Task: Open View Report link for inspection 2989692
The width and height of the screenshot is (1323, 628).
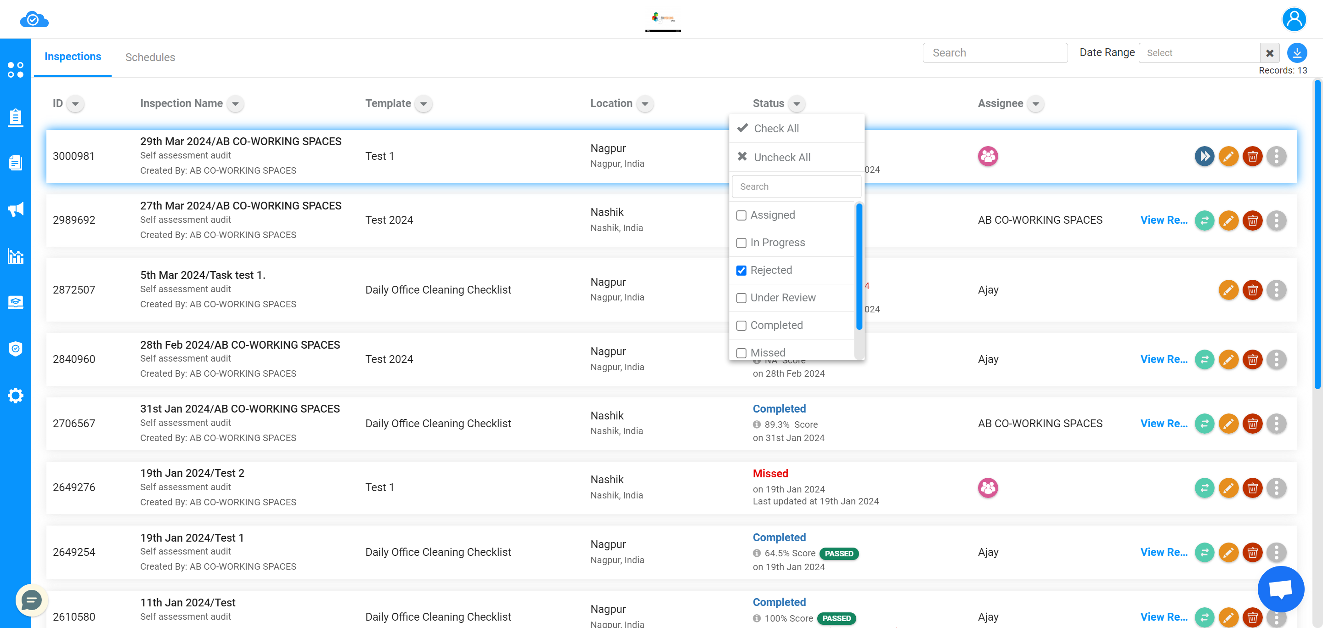Action: pyautogui.click(x=1164, y=221)
